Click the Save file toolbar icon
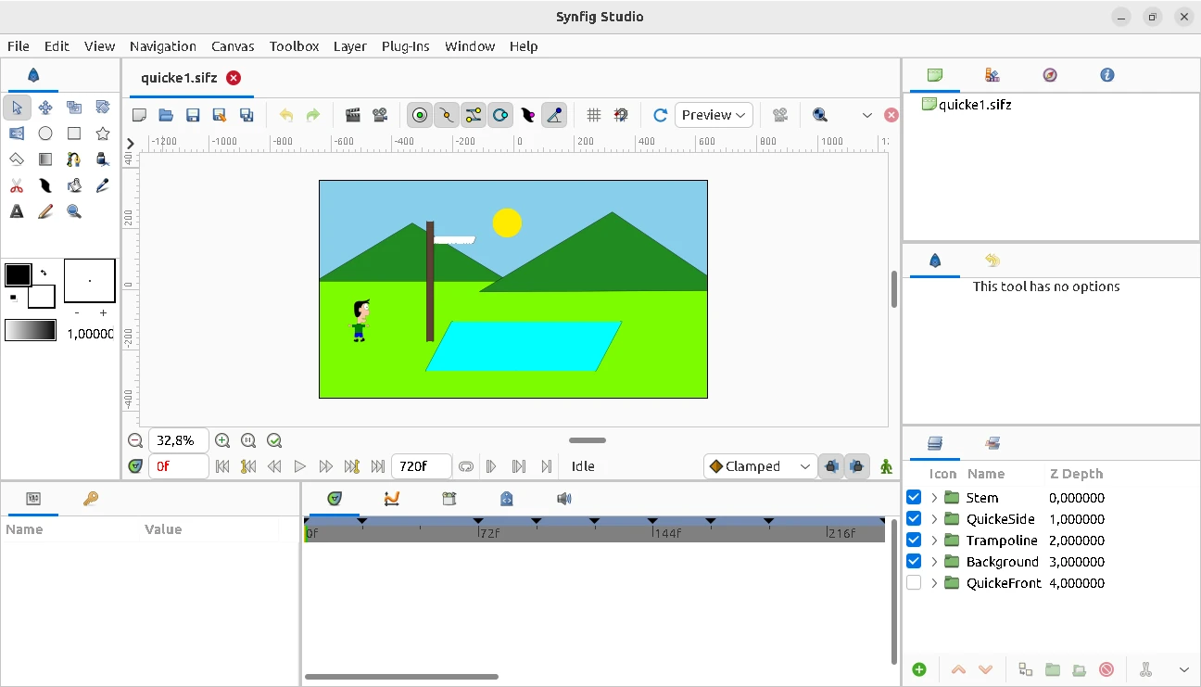This screenshot has height=687, width=1201. [193, 115]
